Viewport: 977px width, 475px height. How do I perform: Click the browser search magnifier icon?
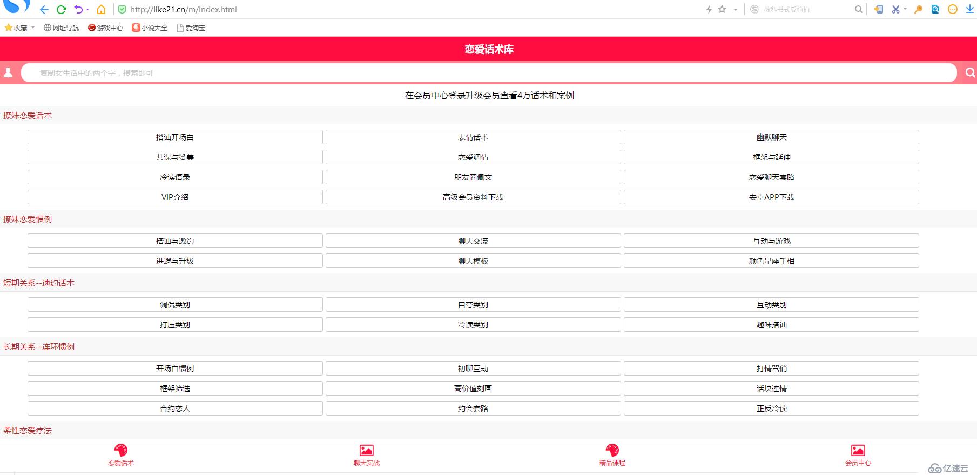click(858, 9)
